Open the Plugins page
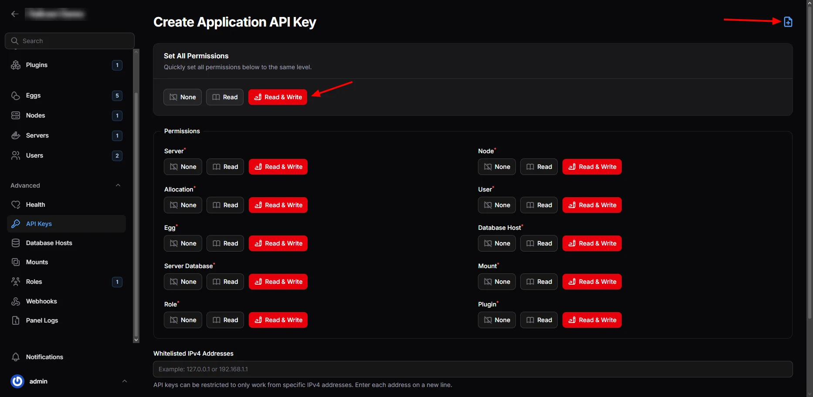This screenshot has height=397, width=813. (67, 65)
